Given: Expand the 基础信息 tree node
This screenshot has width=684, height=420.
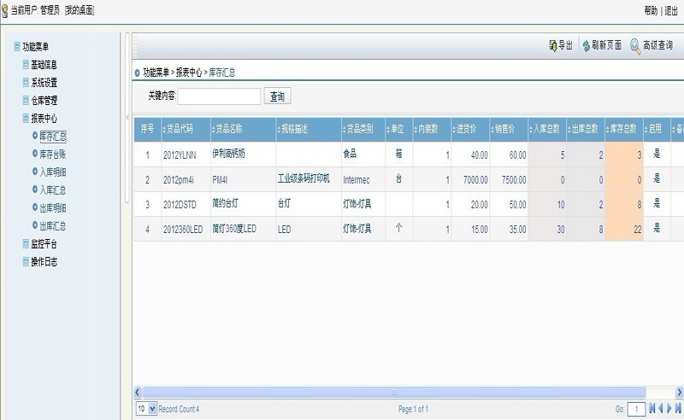Looking at the screenshot, I should (x=26, y=65).
